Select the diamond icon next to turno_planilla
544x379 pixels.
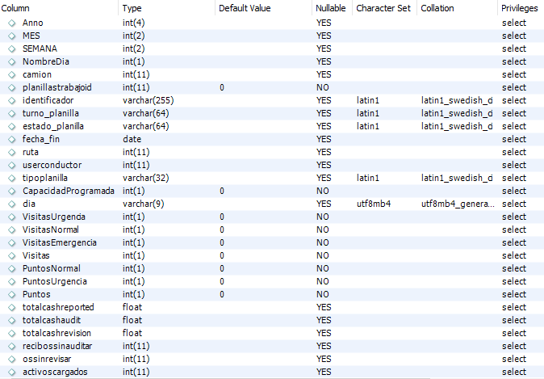coord(12,114)
